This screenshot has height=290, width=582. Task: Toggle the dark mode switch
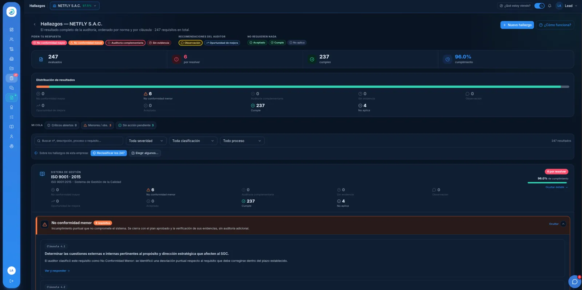[539, 6]
